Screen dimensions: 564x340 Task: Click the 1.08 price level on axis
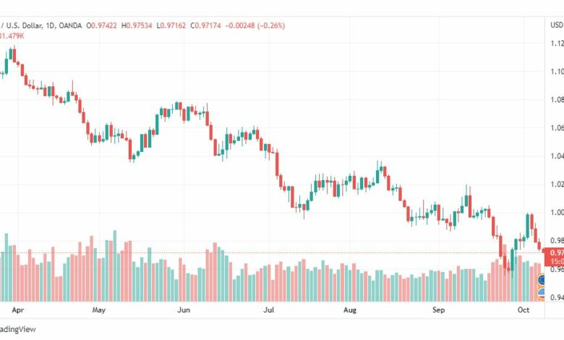[x=557, y=99]
